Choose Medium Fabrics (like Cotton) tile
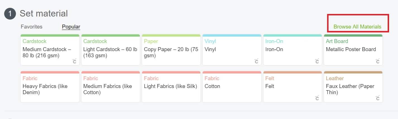This screenshot has width=398, height=119. 111,87
